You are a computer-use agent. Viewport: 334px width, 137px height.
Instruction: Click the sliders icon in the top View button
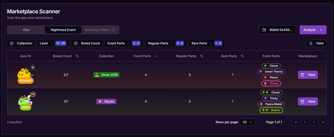point(311,43)
